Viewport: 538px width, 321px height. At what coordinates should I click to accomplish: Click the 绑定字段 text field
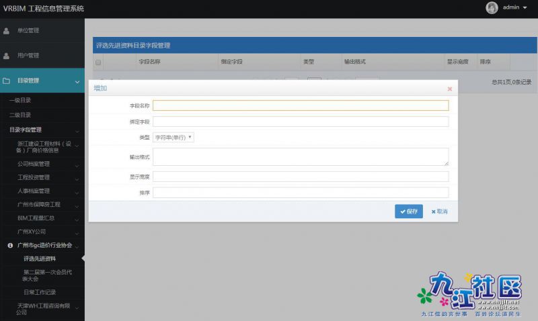pos(301,122)
